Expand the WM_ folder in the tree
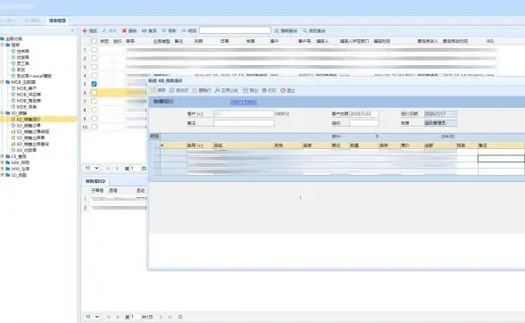 coord(3,169)
